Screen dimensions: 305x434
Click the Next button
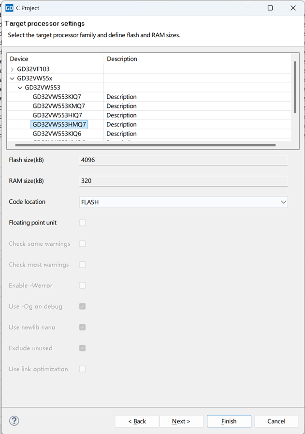[181, 421]
